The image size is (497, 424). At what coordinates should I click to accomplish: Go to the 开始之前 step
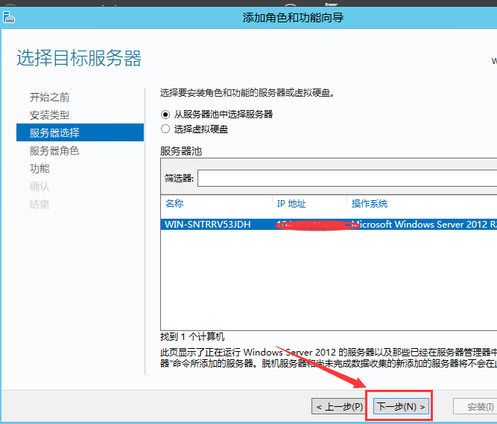click(50, 97)
